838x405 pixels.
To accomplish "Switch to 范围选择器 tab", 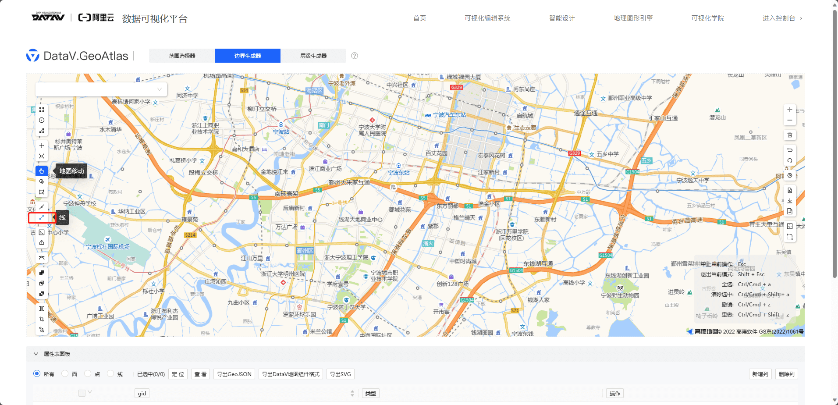I will [182, 56].
